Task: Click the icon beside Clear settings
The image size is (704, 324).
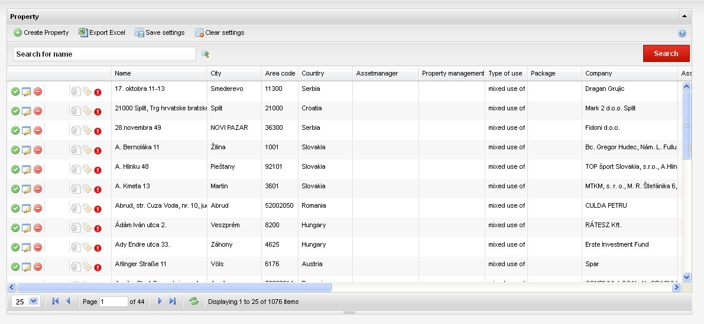Action: pos(199,32)
